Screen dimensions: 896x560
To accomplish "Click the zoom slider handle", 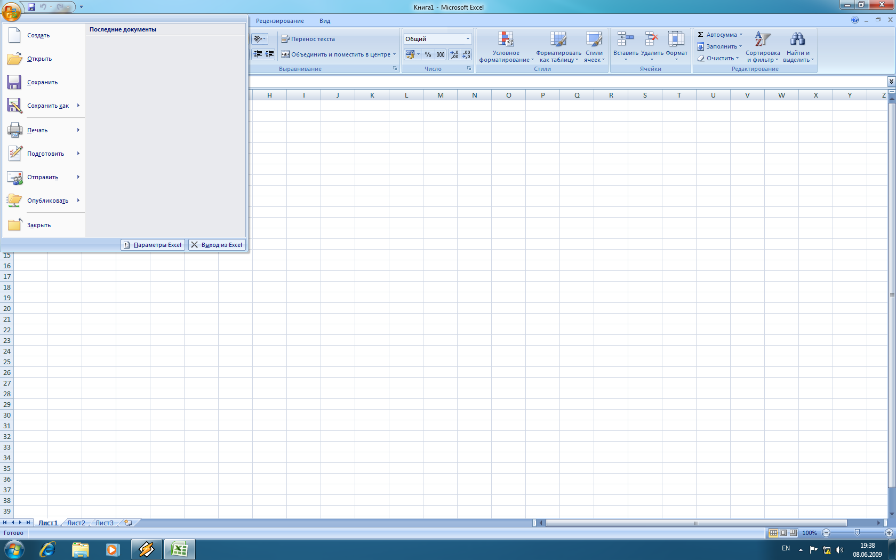I will (x=857, y=533).
